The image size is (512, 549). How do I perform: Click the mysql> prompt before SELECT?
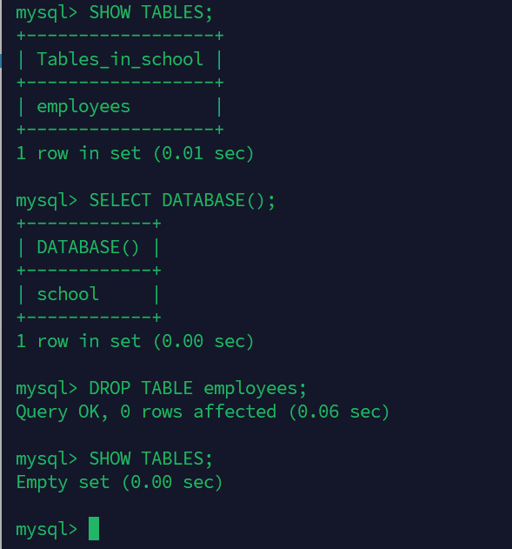coord(47,201)
